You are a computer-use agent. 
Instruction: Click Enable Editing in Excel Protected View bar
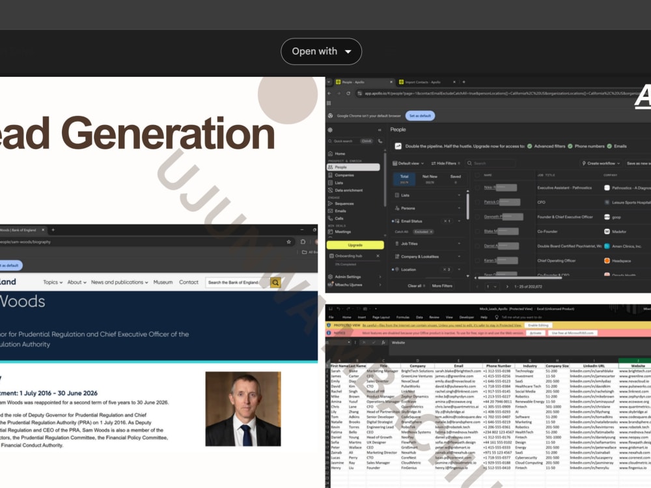[538, 325]
